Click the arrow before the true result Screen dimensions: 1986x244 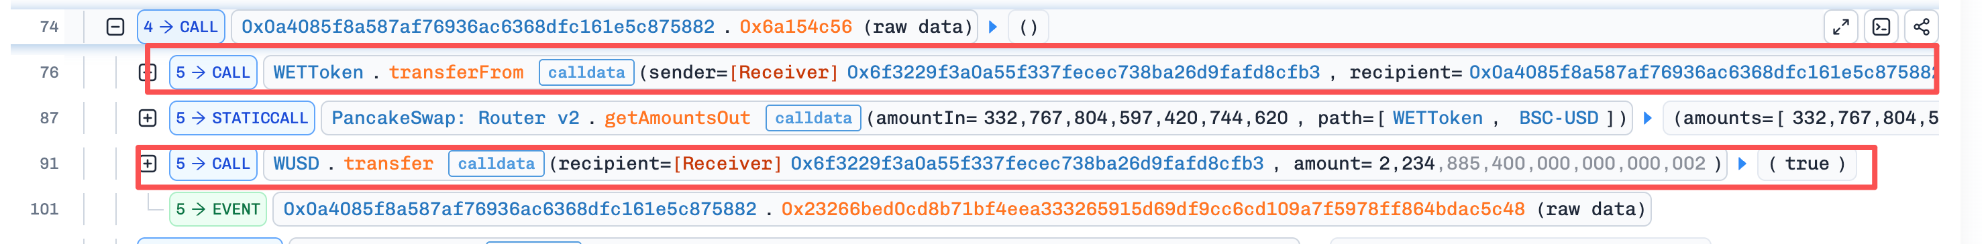click(1742, 163)
